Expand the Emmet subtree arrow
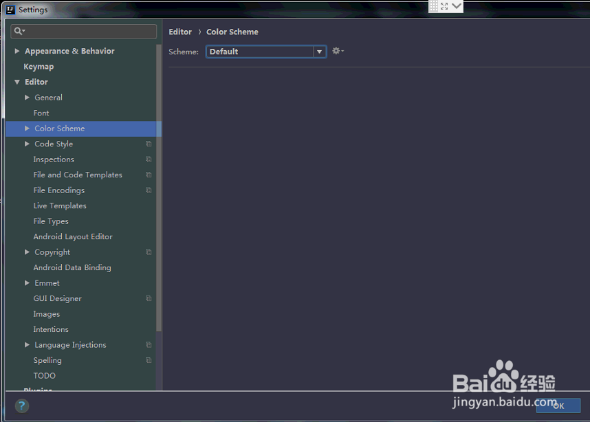This screenshot has width=590, height=422. click(x=27, y=283)
